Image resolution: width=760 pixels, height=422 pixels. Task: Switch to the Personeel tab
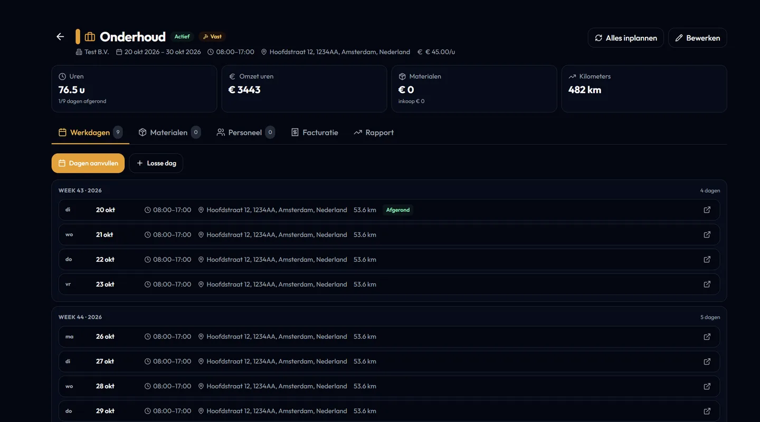coord(245,132)
